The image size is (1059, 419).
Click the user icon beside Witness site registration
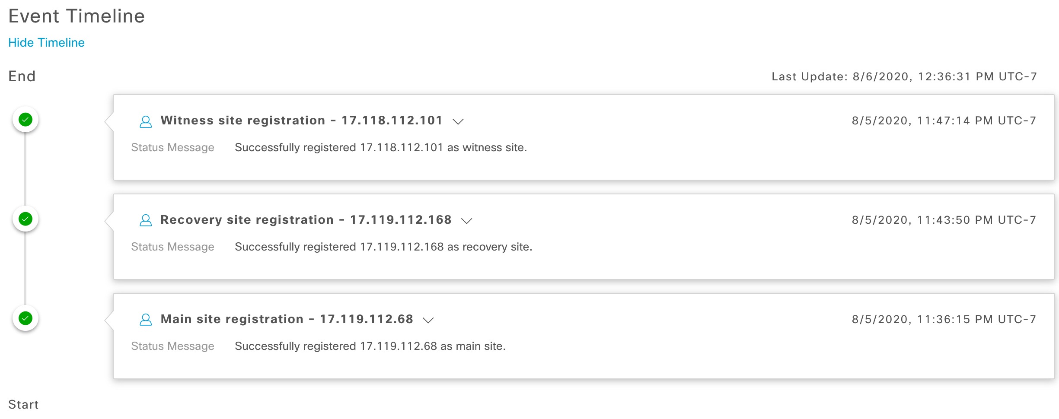[x=146, y=121]
